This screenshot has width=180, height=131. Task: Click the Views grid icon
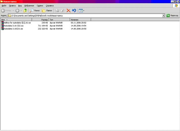coord(81,11)
